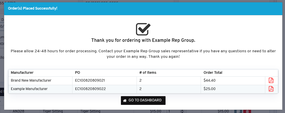Click the 'Order(s) Placed Successfully!' header bar
The image size is (285, 113).
click(143, 8)
